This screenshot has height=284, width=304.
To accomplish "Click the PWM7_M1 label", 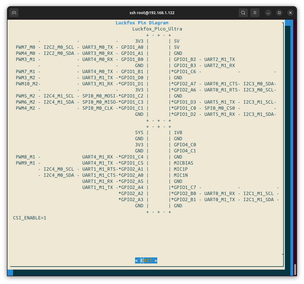I will click(x=26, y=72).
